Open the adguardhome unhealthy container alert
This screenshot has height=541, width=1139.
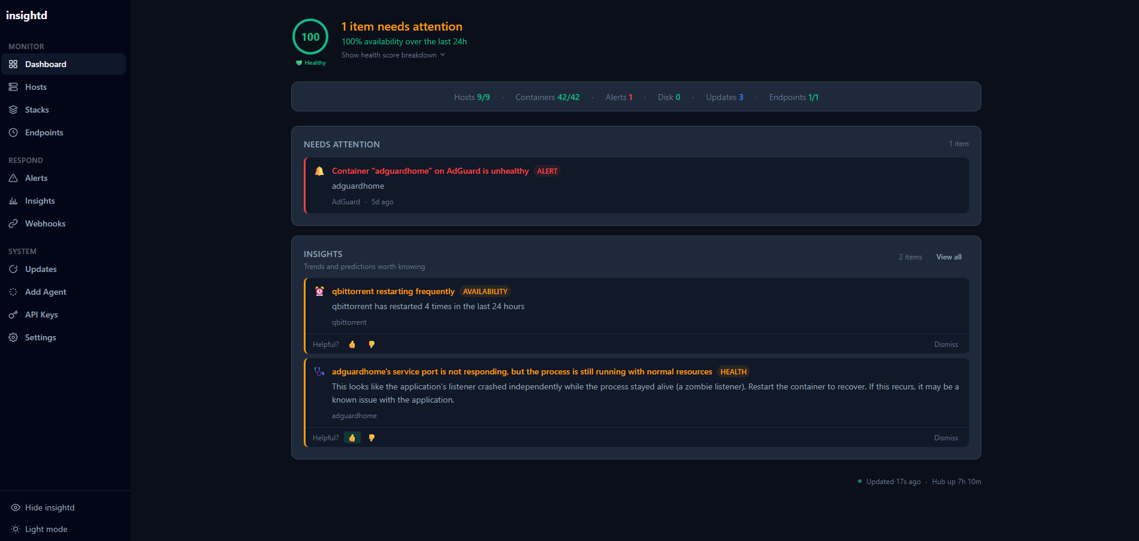pyautogui.click(x=430, y=171)
